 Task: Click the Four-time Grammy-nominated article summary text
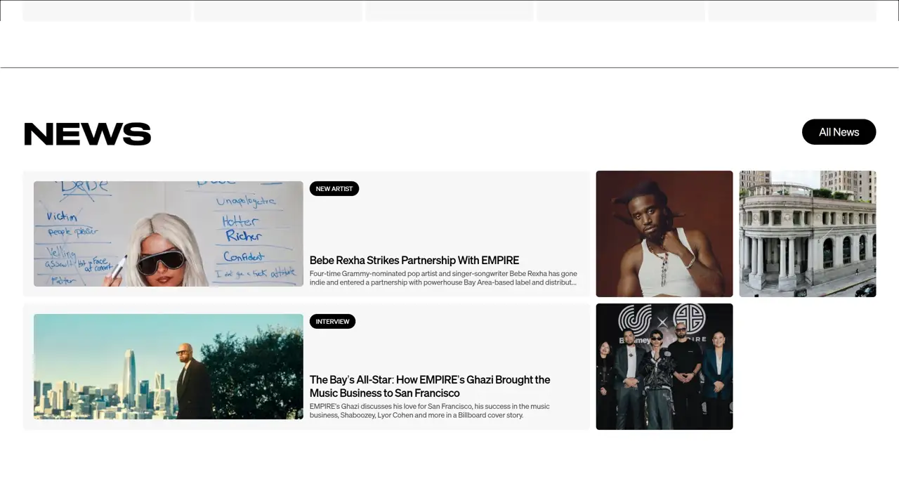pos(443,278)
